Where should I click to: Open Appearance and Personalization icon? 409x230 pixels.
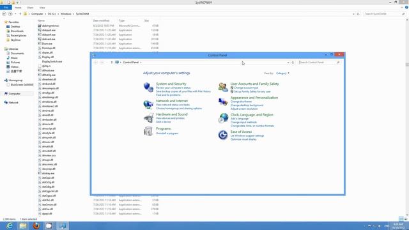[223, 102]
